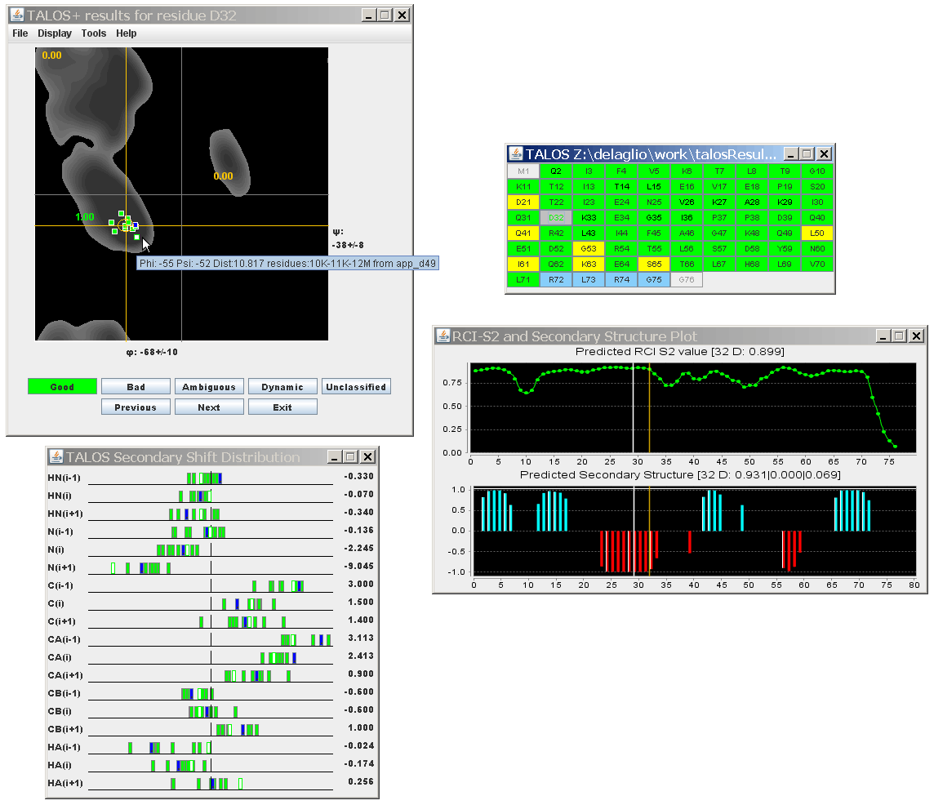Click CA(i-1) row in shift distribution
Viewport: 934px width, 805px height.
click(211, 639)
